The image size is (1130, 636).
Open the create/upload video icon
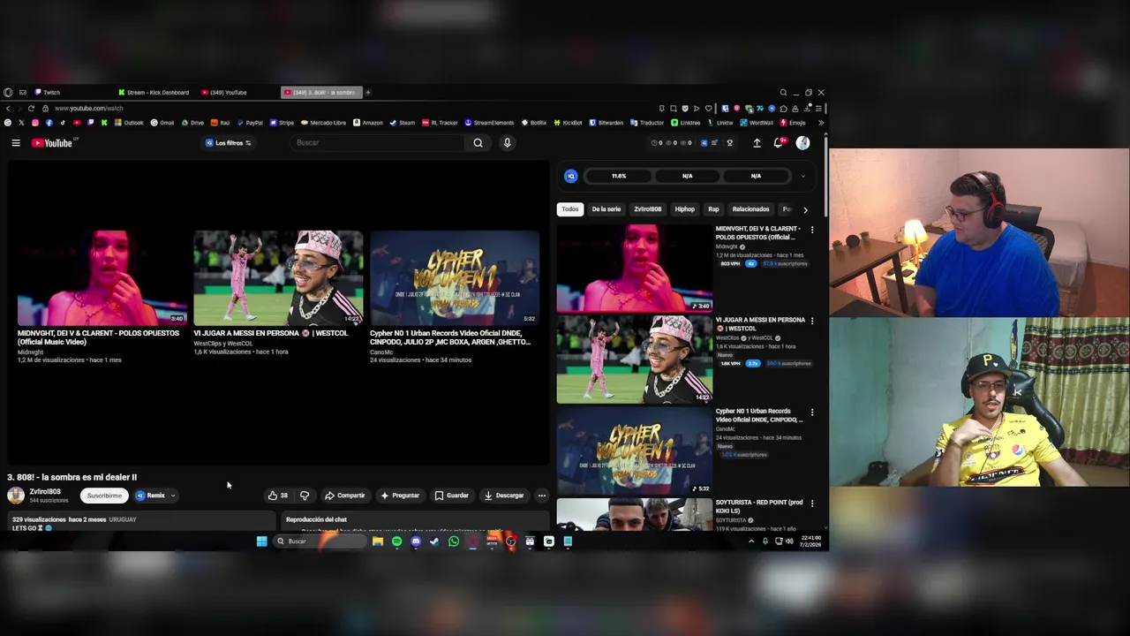coord(757,143)
